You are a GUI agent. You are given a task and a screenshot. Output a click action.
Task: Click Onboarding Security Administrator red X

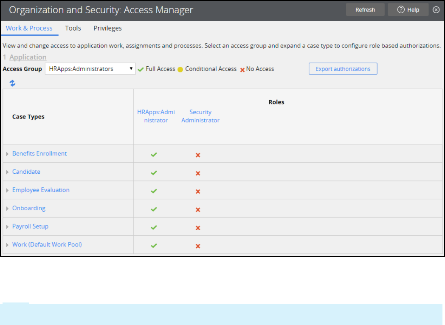[x=198, y=209]
